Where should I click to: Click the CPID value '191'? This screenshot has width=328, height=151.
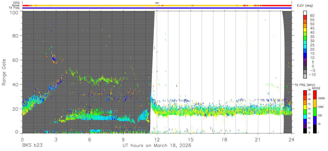tap(157, 3)
